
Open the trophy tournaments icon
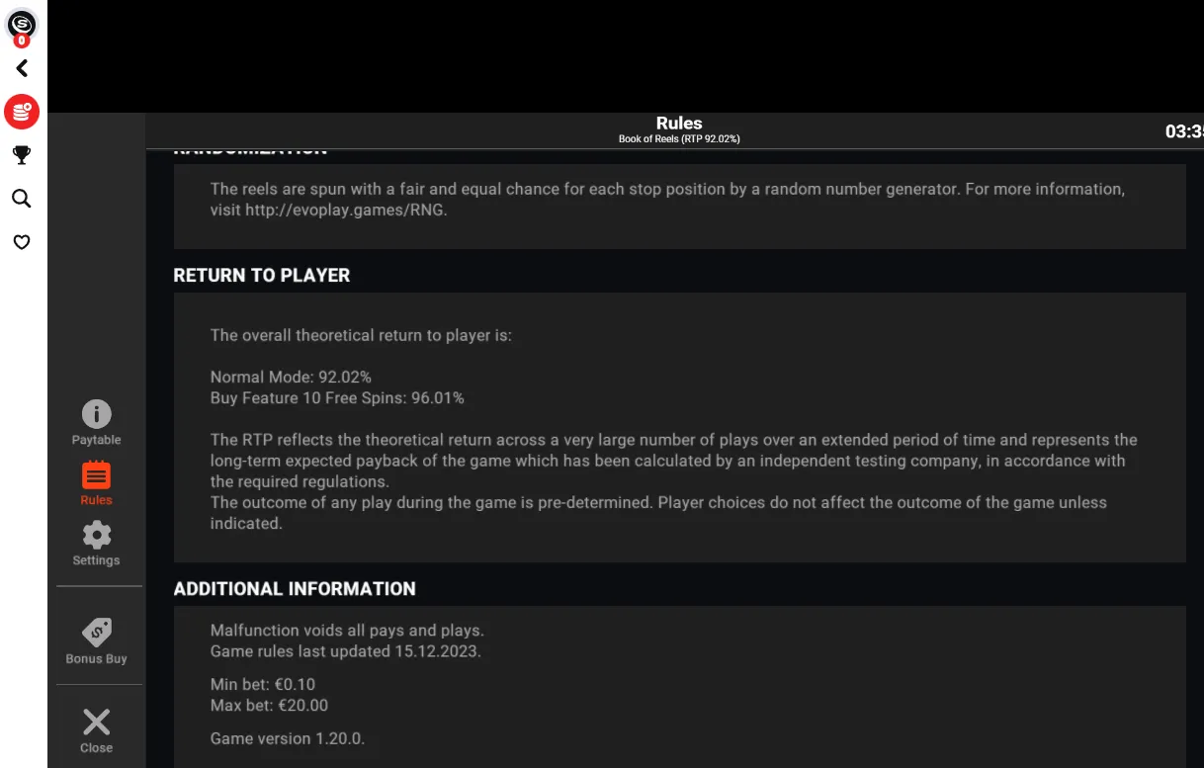[x=22, y=155]
